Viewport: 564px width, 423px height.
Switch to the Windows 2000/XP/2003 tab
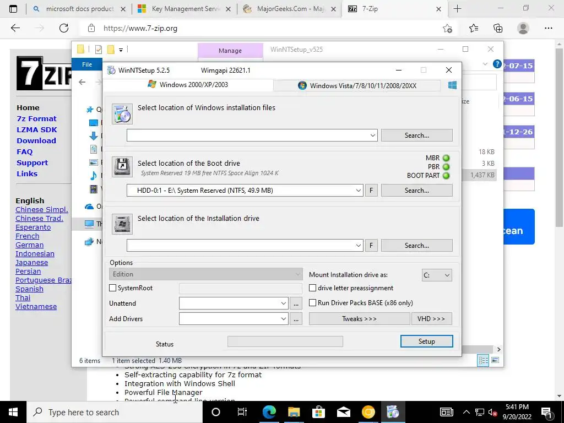pos(188,84)
